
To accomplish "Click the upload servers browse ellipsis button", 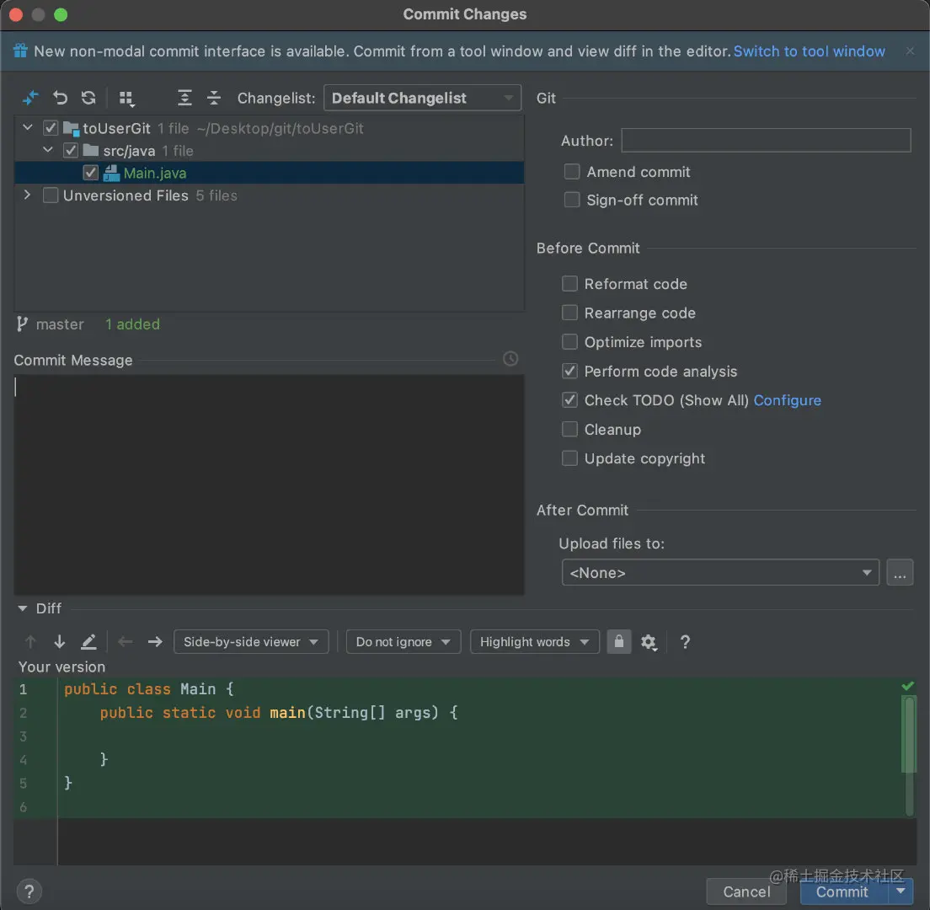I will pos(900,572).
